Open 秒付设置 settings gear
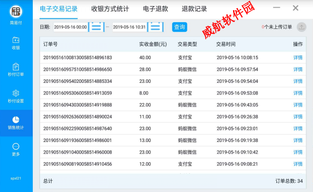This screenshot has height=192, width=313. click(x=16, y=96)
